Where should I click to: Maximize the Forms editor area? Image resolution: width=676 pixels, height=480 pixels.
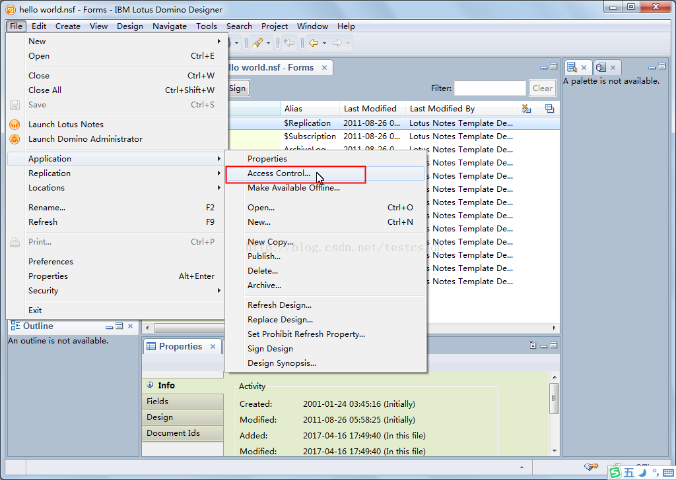point(554,67)
